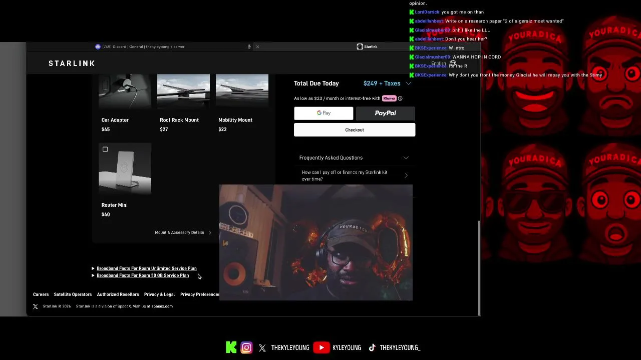The height and width of the screenshot is (360, 641).
Task: Open Mount & Accessory Details arrow
Action: coord(210,232)
